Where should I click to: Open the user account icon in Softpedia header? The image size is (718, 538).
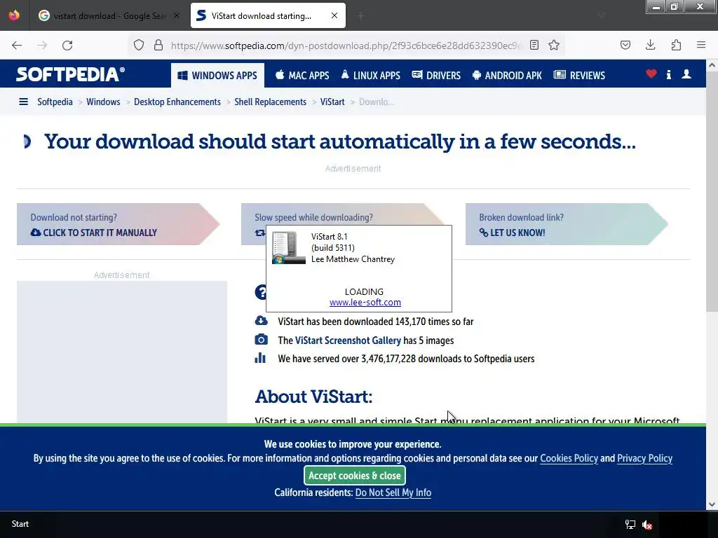pyautogui.click(x=686, y=74)
